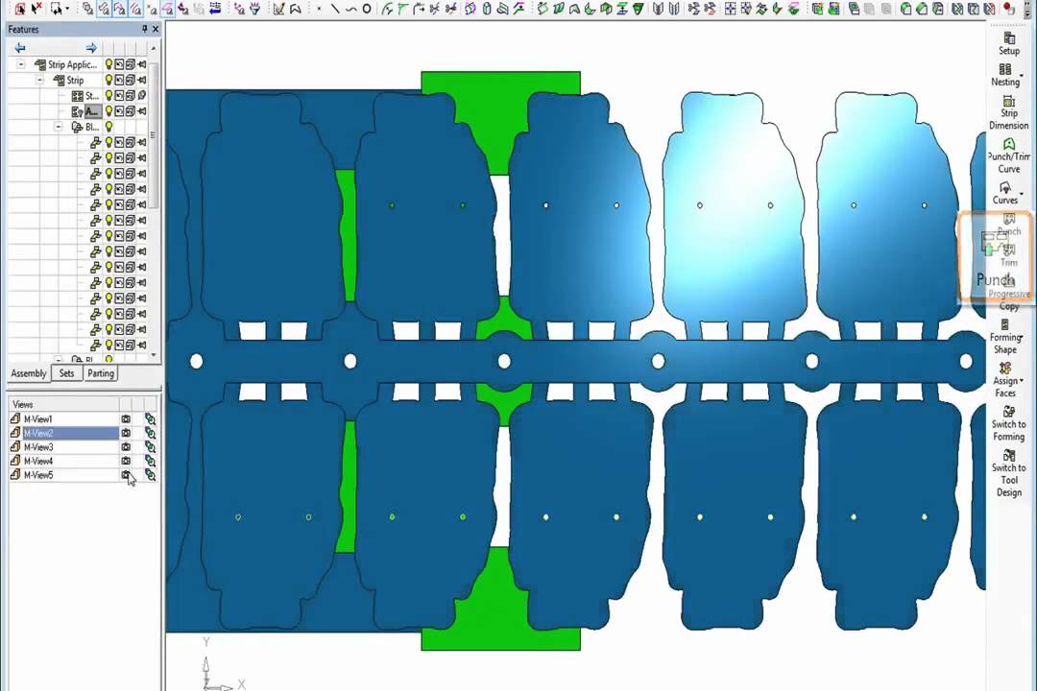
Task: Click Features tree scroll up arrow
Action: coord(154,48)
